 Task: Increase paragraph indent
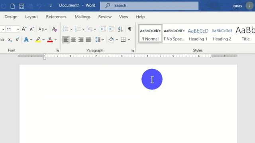pos(111,29)
